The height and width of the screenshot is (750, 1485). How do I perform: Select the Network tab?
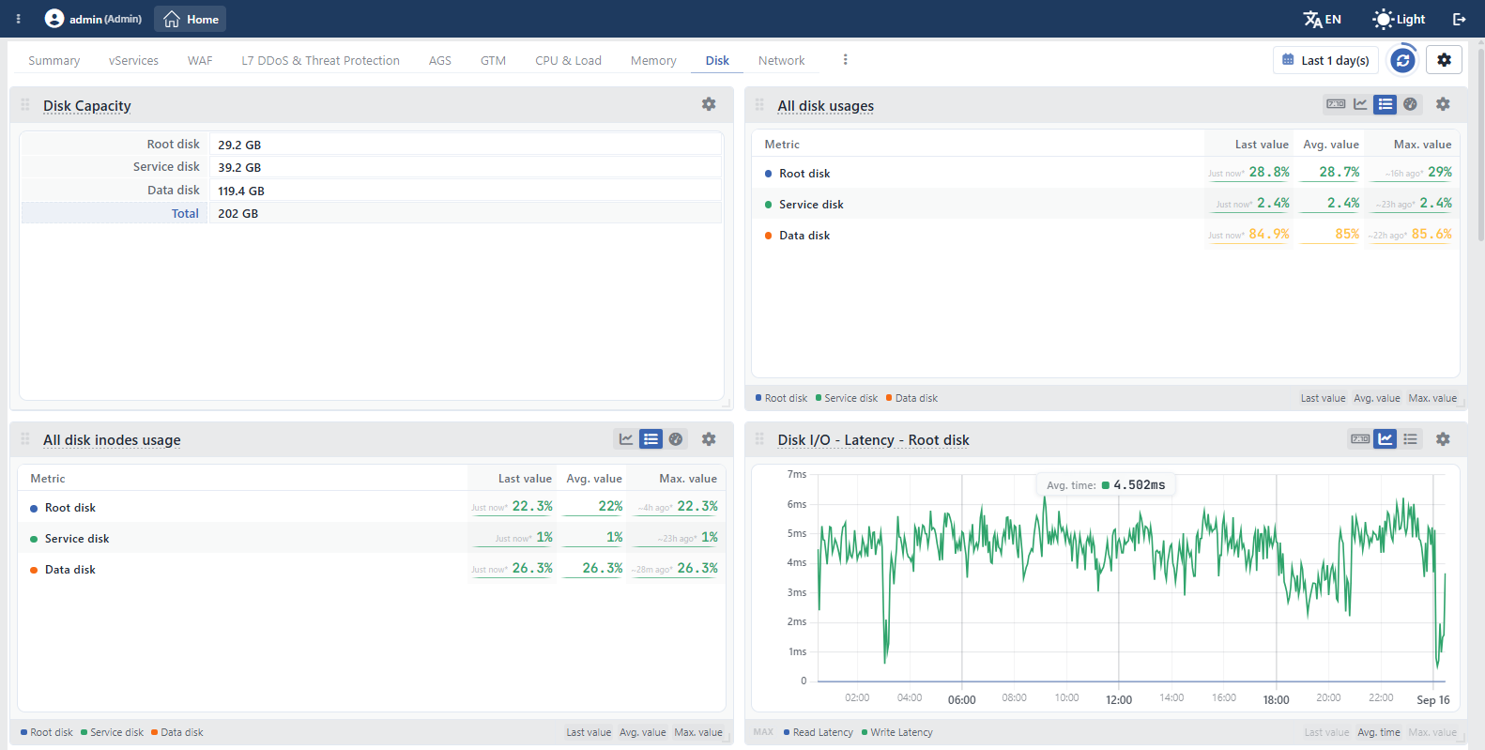click(x=781, y=61)
